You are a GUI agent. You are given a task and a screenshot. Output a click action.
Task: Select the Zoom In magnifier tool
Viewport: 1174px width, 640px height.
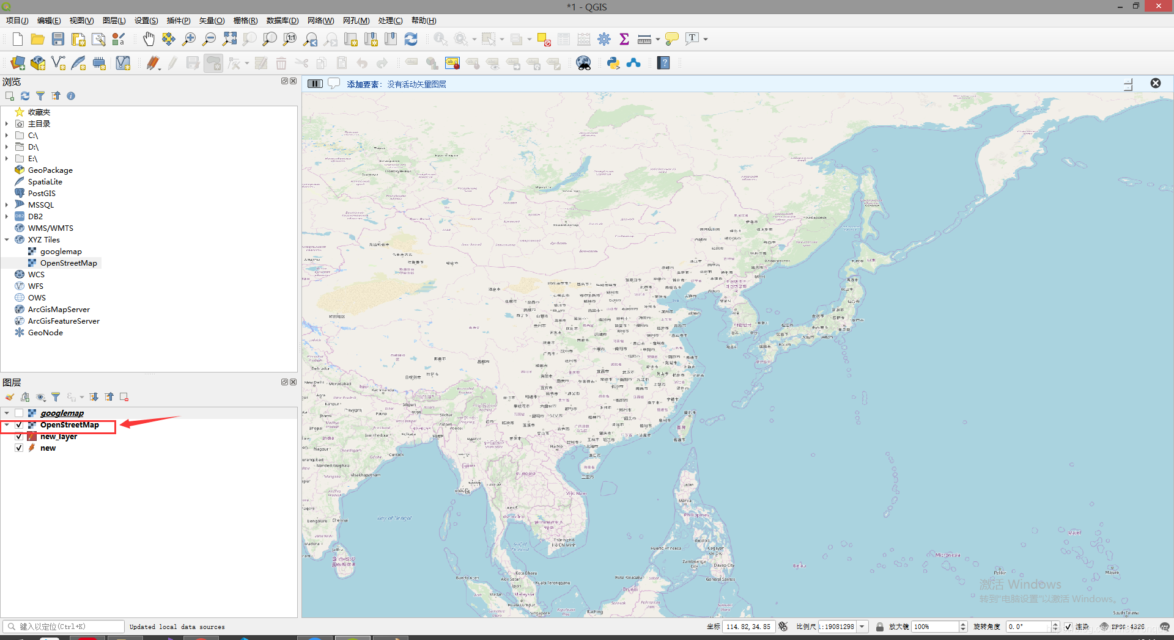pyautogui.click(x=189, y=39)
